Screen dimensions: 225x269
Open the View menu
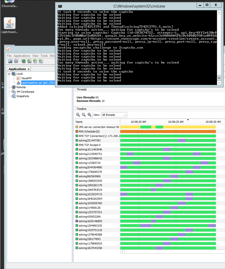[35, 56]
